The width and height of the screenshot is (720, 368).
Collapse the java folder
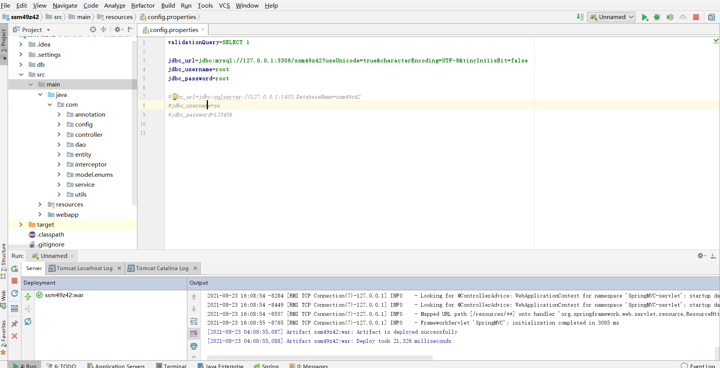[x=40, y=94]
